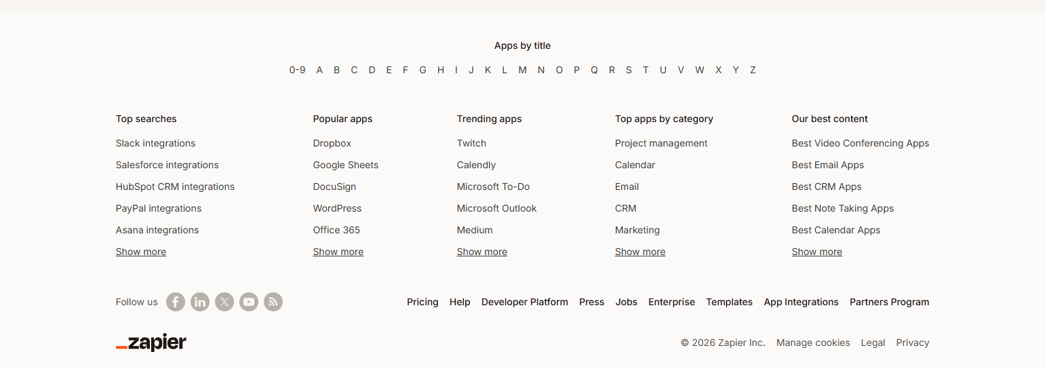Go to Help in footer menu
The image size is (1045, 369).
coord(460,302)
